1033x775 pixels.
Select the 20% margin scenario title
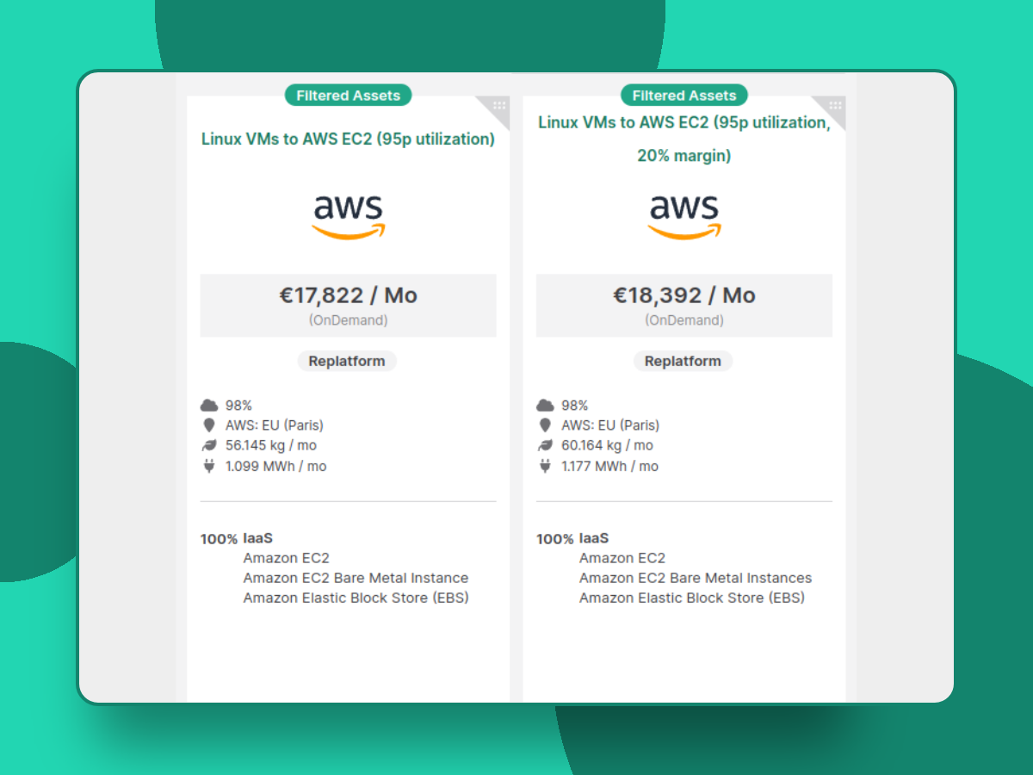tap(684, 156)
